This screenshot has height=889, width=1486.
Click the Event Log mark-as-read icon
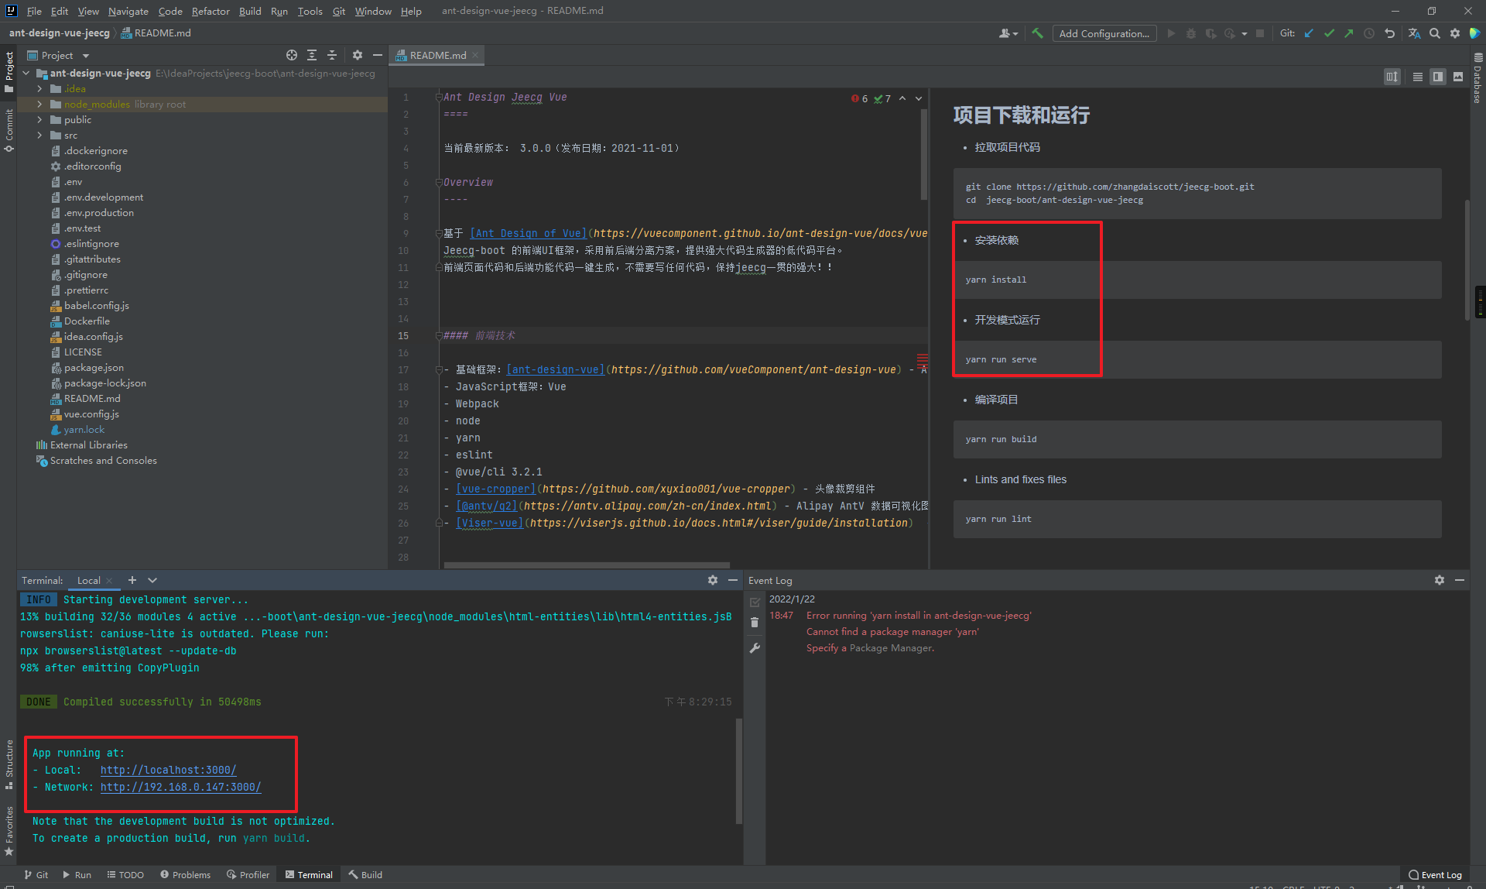coord(755,602)
